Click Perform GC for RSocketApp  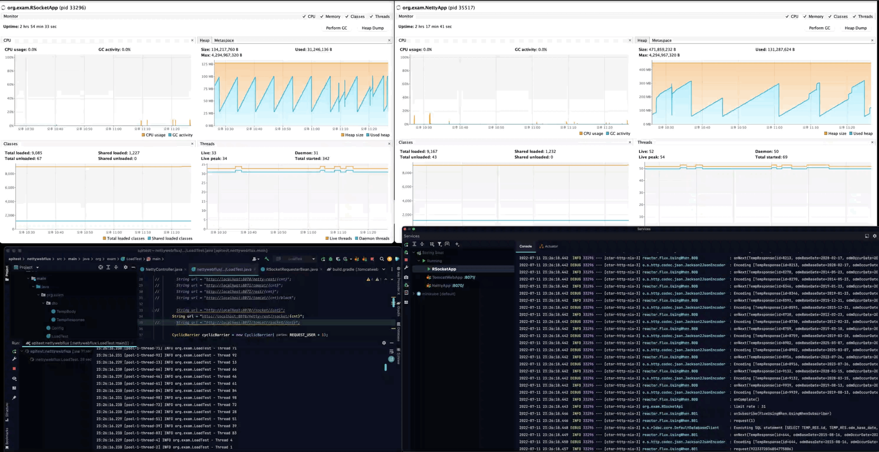[336, 28]
